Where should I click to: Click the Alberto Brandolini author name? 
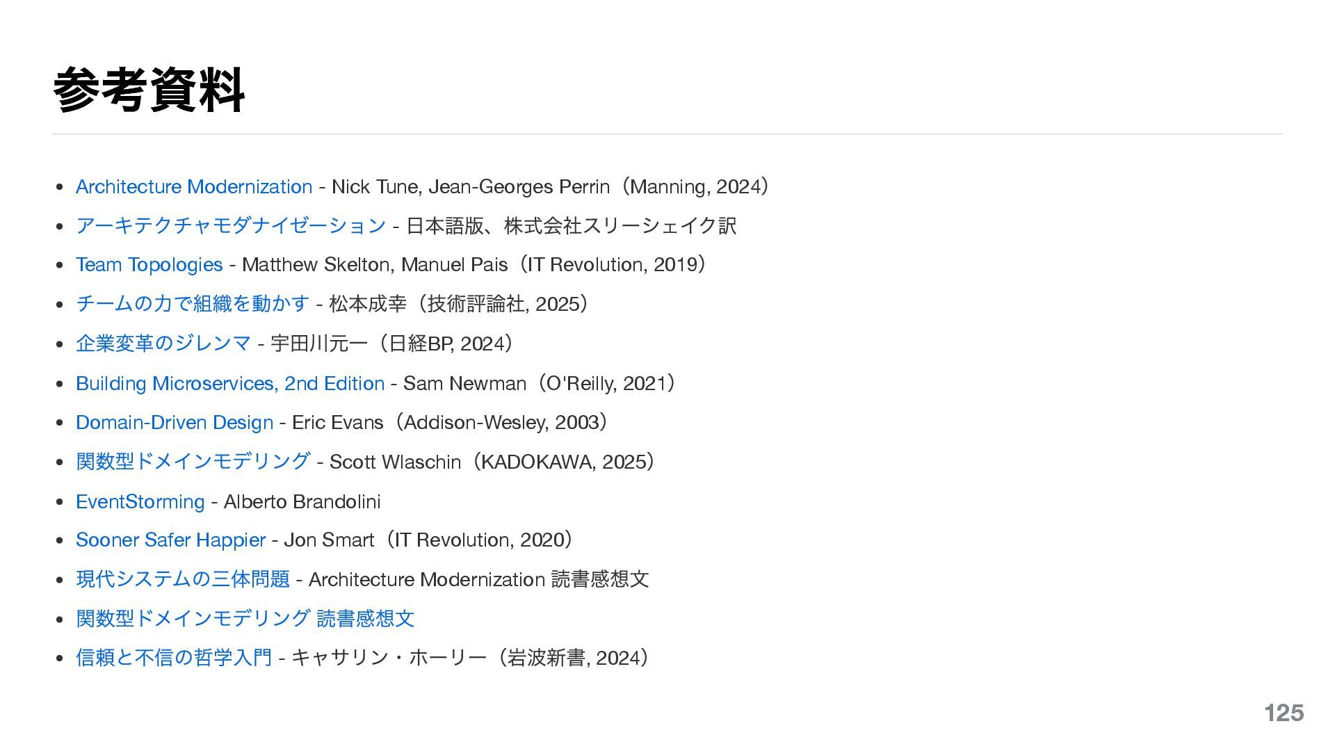(x=302, y=501)
